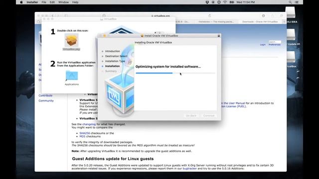Open the File menu
This screenshot has height=179, width=319.
(44, 2)
